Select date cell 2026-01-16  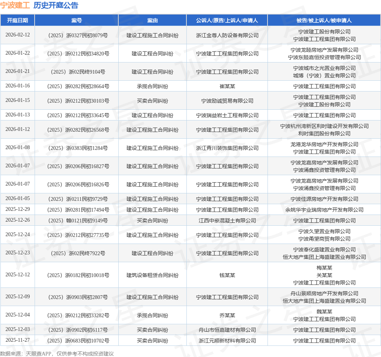17,86
